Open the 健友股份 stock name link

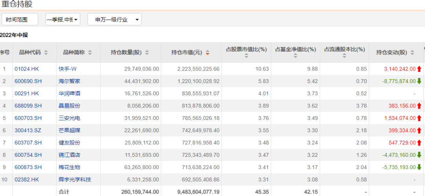coord(69,143)
